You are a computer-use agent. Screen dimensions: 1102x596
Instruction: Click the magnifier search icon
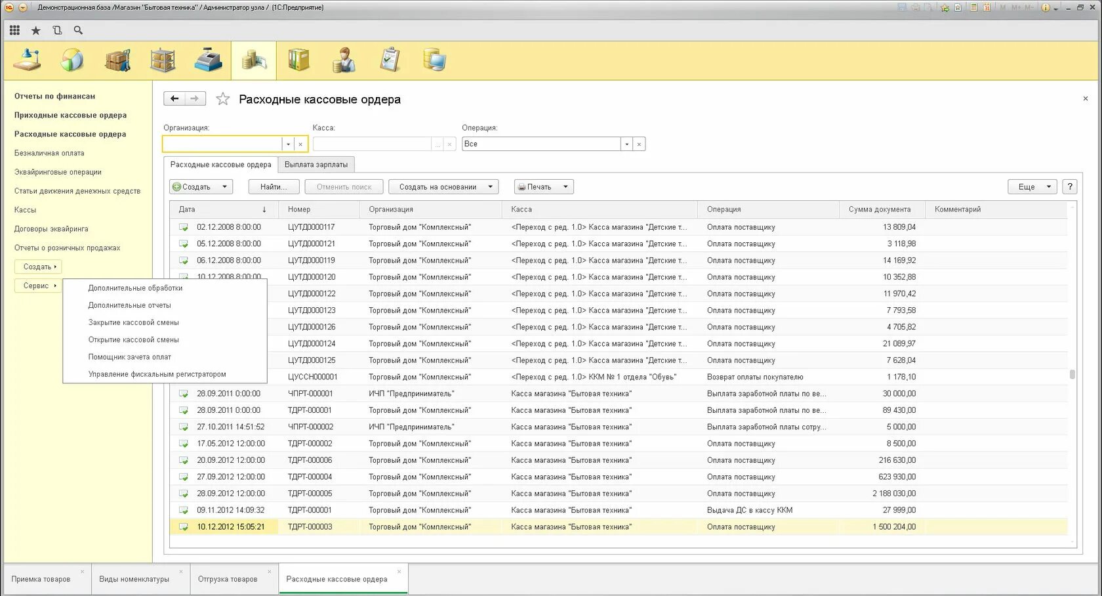pos(78,30)
